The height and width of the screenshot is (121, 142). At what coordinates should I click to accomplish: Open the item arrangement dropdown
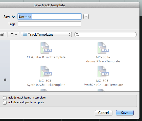coord(13,35)
